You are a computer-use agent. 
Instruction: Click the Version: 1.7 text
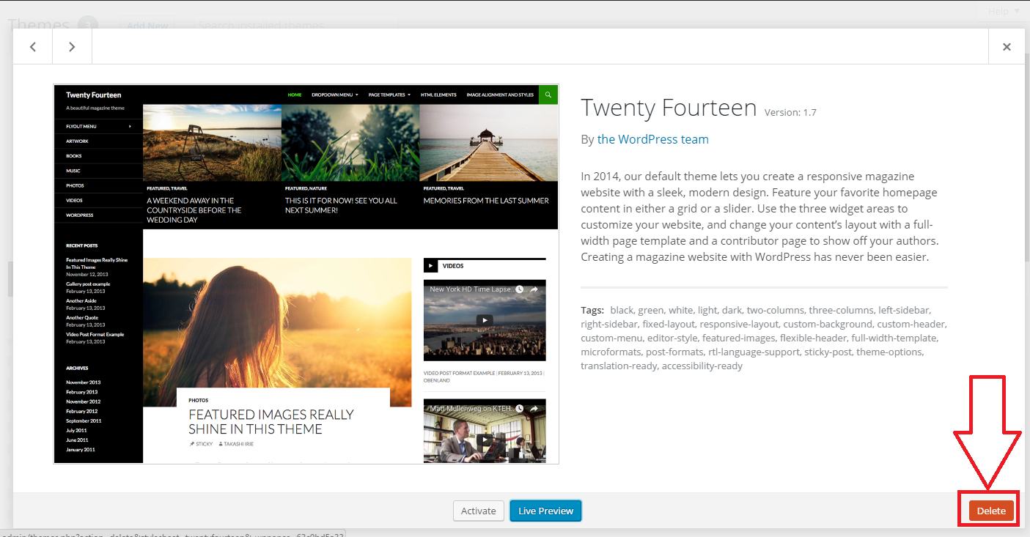point(790,113)
